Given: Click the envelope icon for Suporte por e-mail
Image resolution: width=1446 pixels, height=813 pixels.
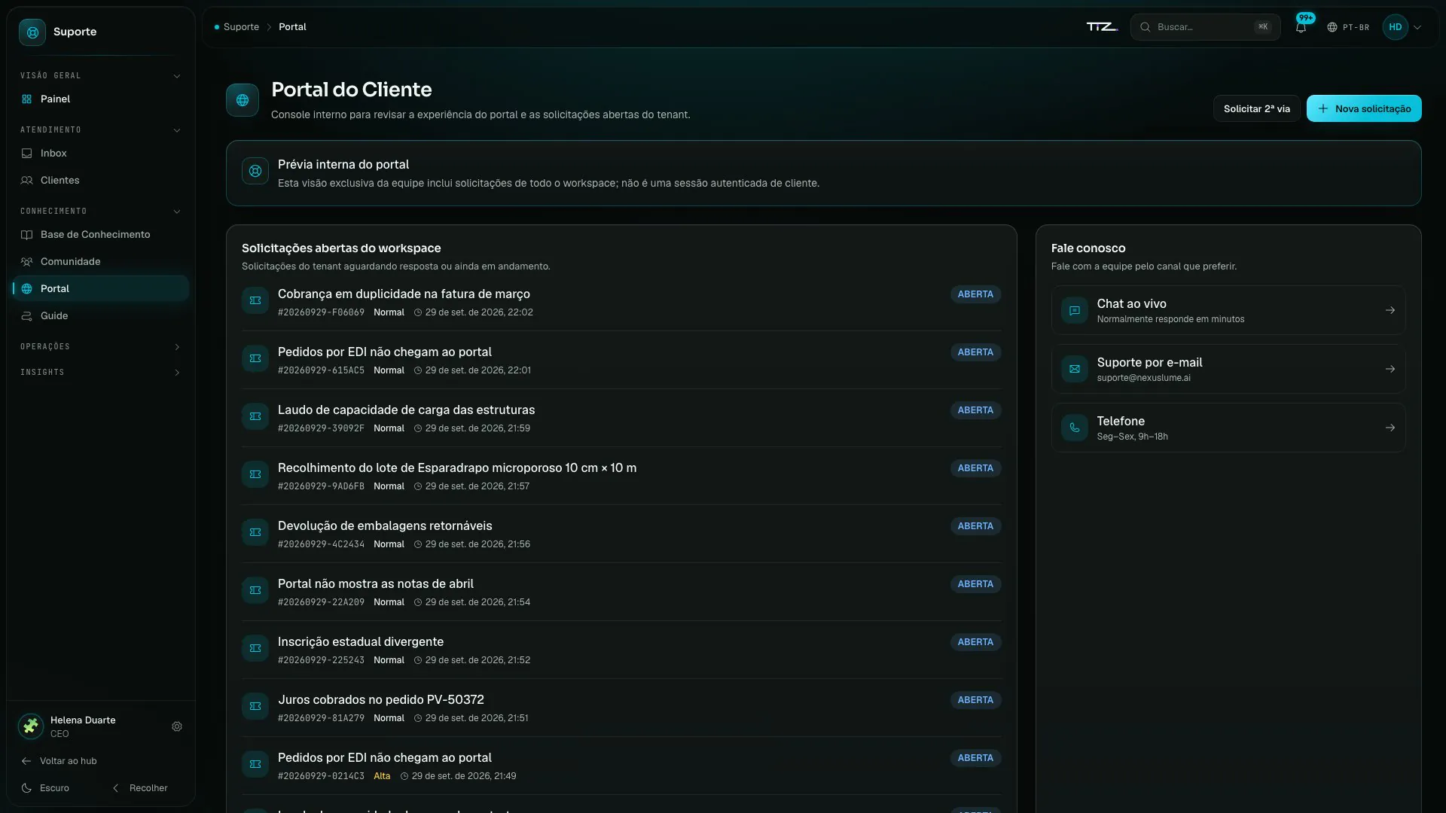Looking at the screenshot, I should pyautogui.click(x=1075, y=369).
